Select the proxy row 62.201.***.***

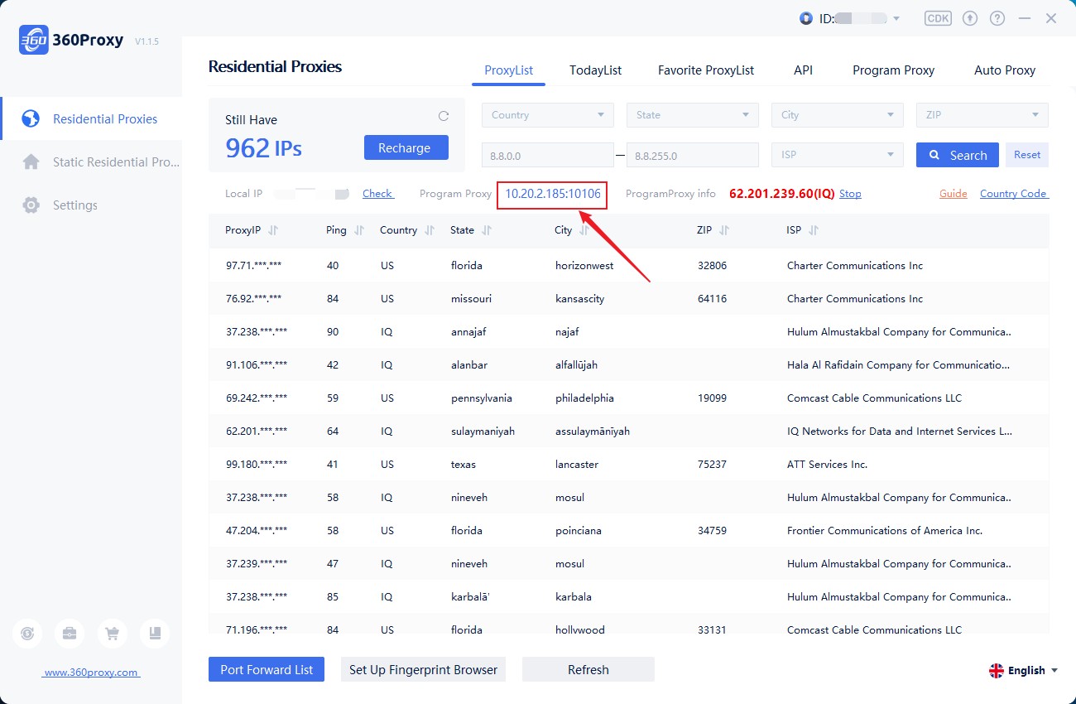tap(628, 431)
